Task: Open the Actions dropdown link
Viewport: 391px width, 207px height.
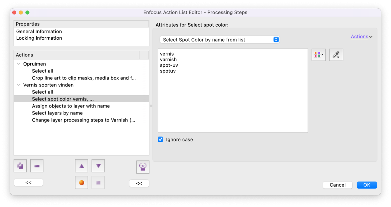Action: 361,37
